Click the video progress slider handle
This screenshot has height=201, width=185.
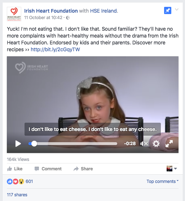(34, 144)
